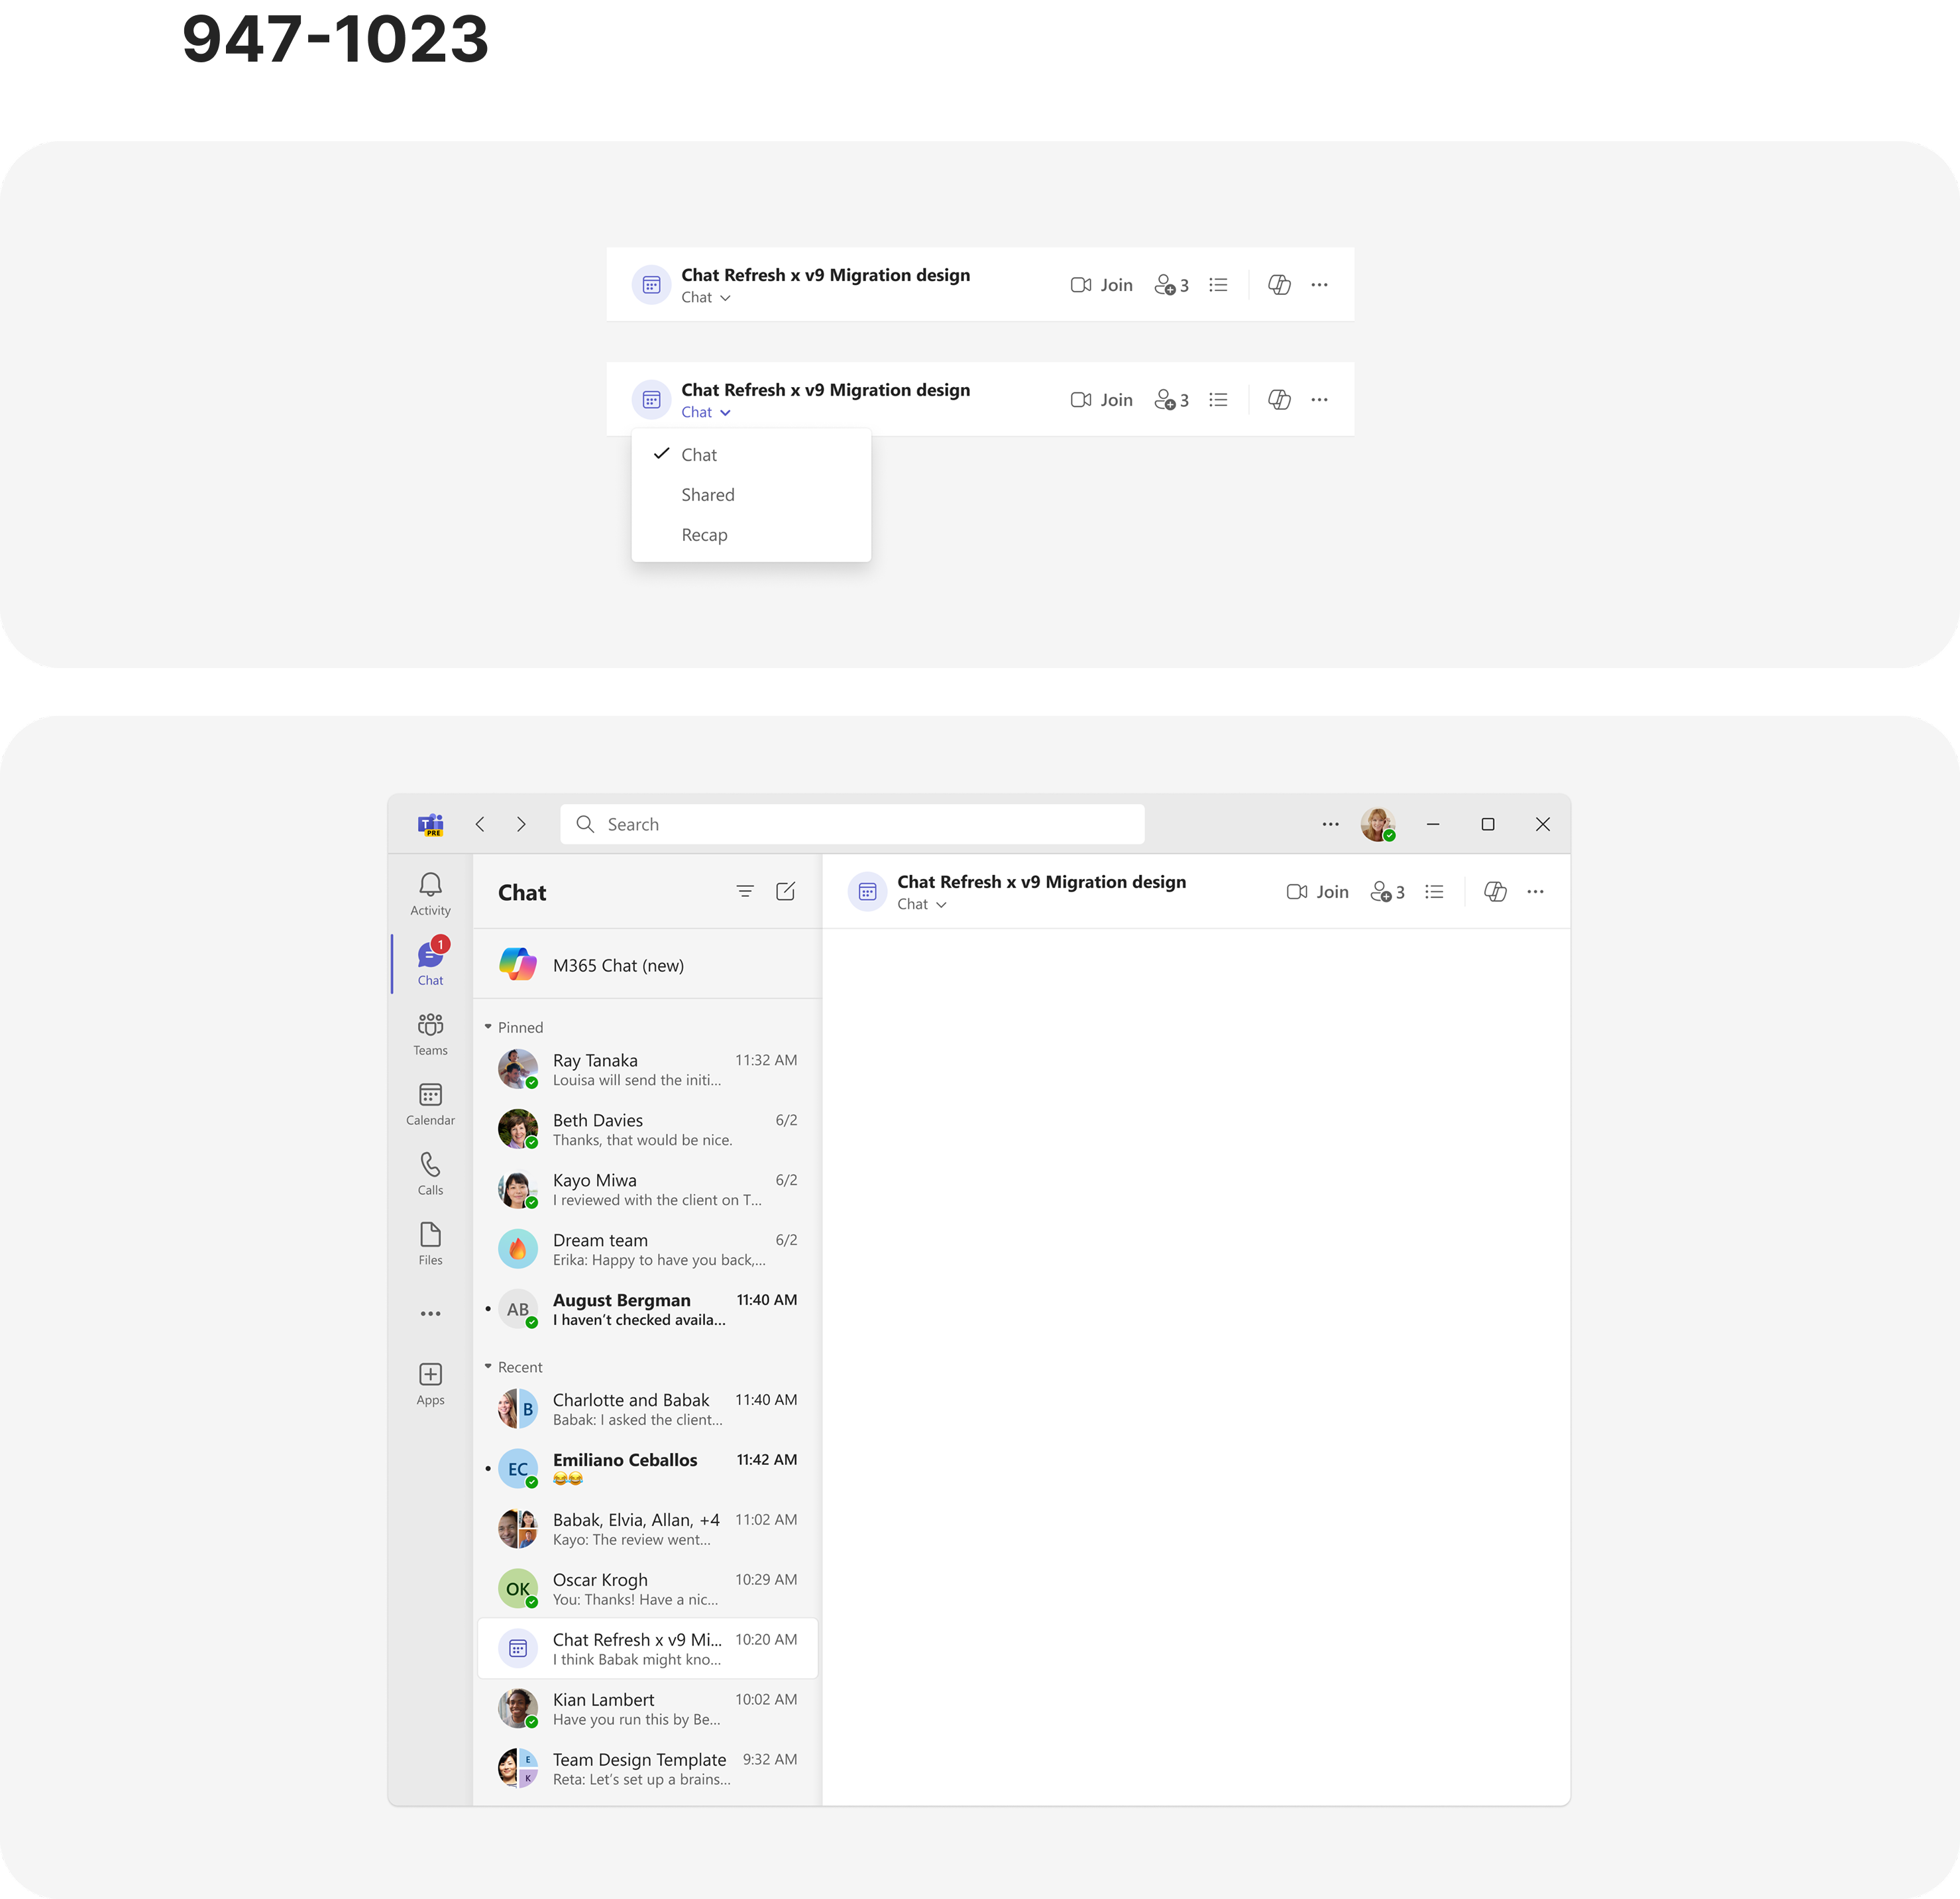
Task: Open Files in the sidebar
Action: (430, 1243)
